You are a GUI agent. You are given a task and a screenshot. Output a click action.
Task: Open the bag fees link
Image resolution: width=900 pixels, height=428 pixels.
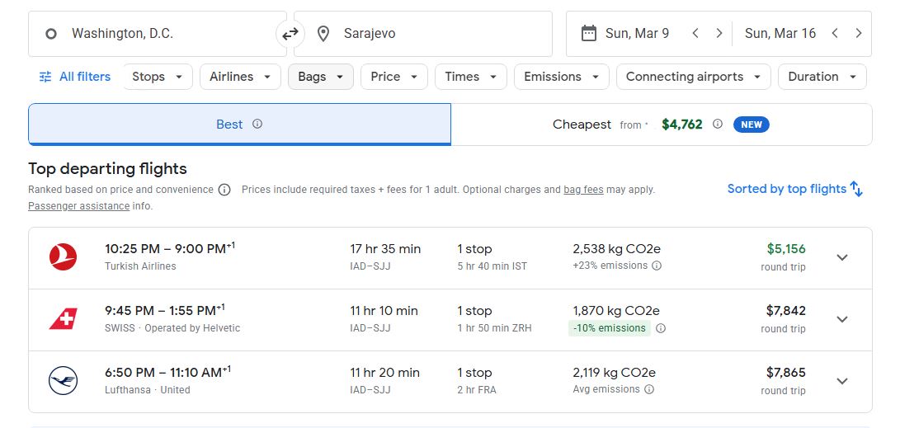(583, 190)
